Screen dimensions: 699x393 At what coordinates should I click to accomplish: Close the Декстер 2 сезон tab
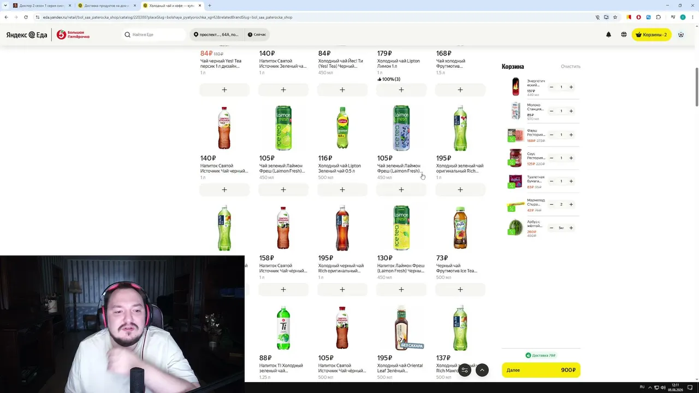[x=70, y=5]
